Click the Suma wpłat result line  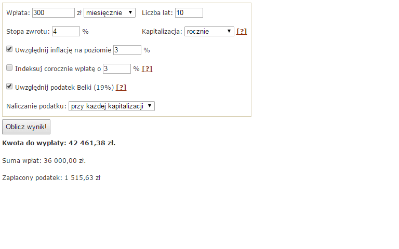click(x=44, y=160)
